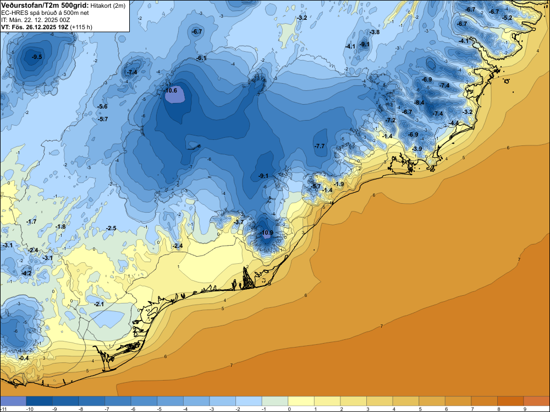Click the purple legend swatch between -11 and -10
The width and height of the screenshot is (550, 412).
coord(13,401)
